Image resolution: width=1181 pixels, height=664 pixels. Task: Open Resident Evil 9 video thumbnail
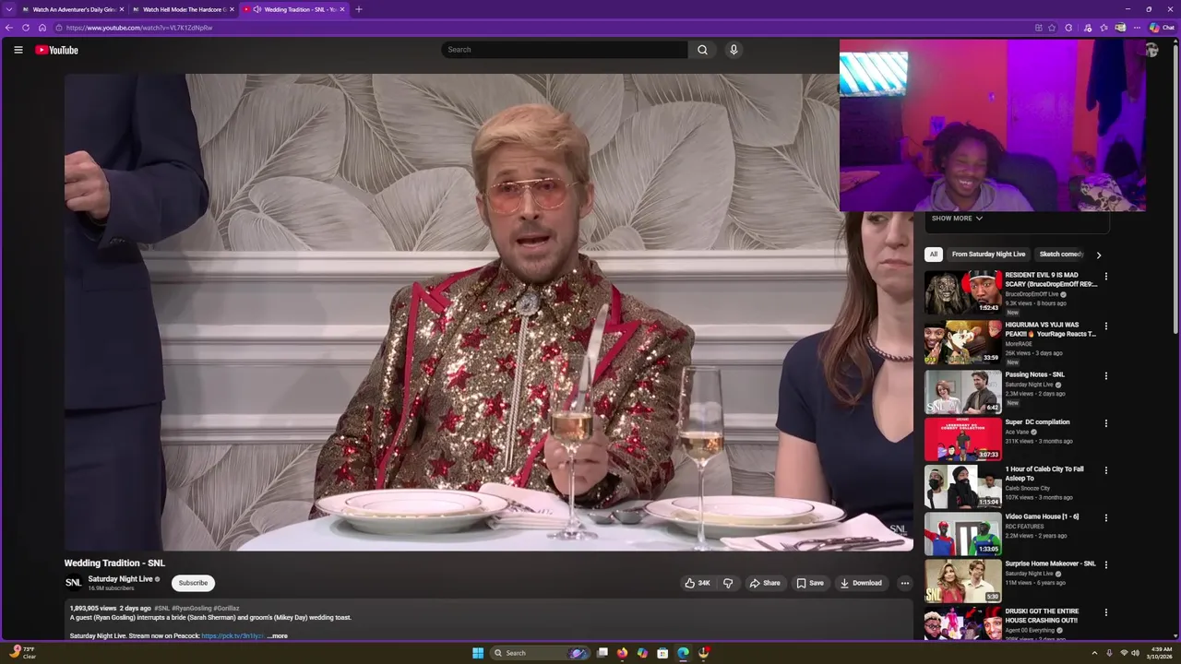(963, 292)
